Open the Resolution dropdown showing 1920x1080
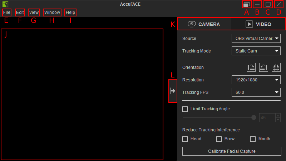The image size is (286, 161). click(256, 80)
